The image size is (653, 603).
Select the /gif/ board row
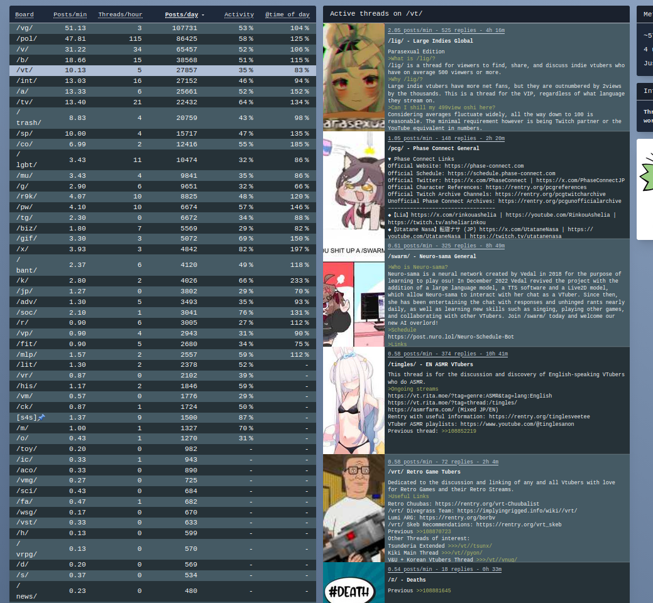pyautogui.click(x=162, y=239)
